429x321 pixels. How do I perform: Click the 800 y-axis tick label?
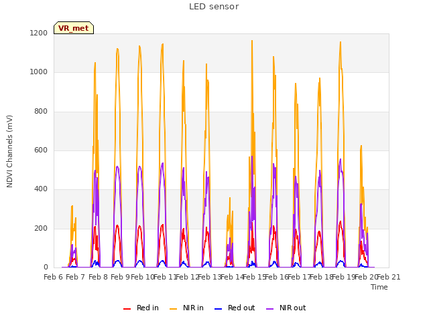[41, 112]
